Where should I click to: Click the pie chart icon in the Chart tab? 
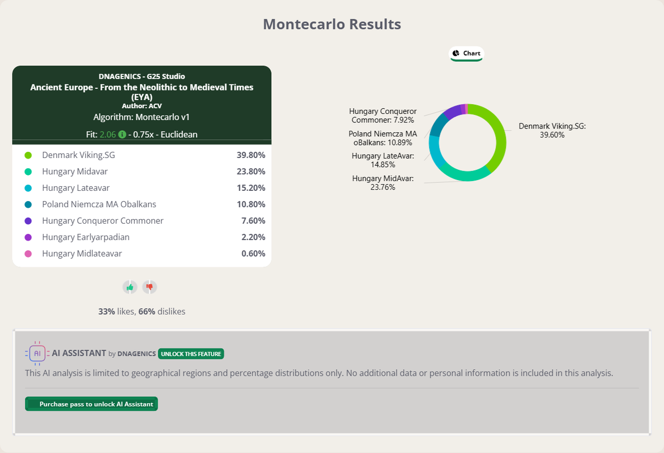coord(456,53)
